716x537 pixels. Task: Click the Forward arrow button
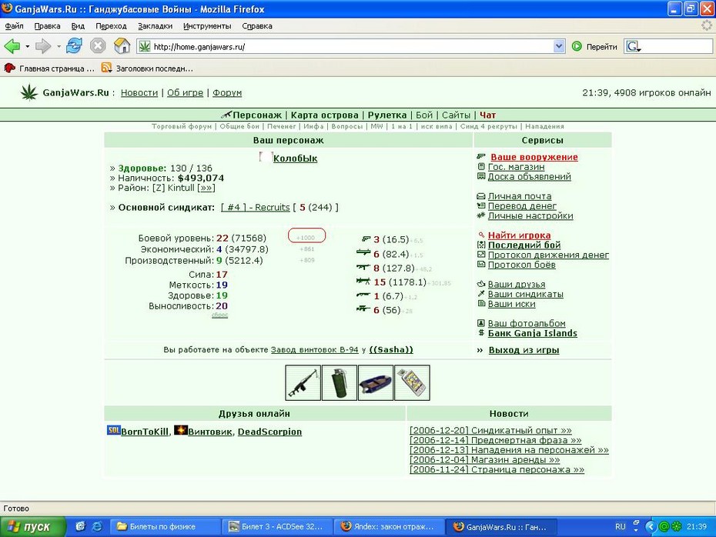(x=43, y=46)
